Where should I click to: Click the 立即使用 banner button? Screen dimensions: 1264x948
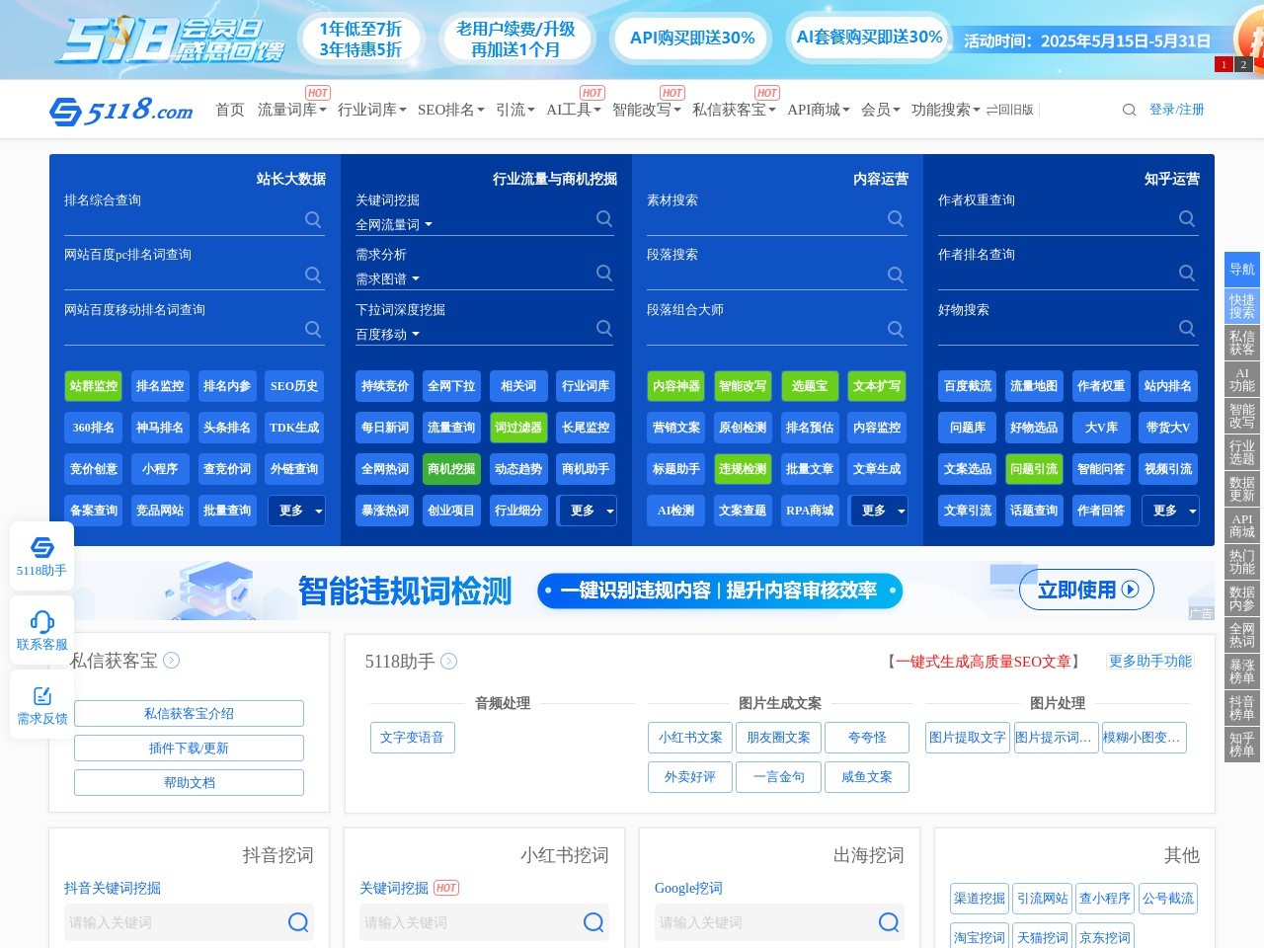[1086, 590]
